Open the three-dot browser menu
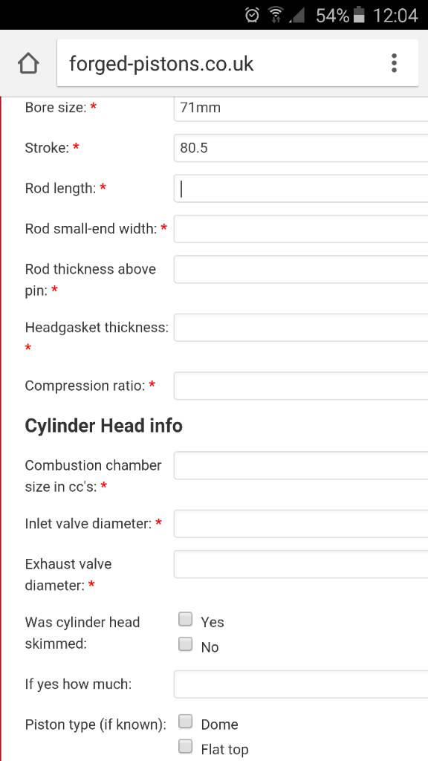428x761 pixels. [x=394, y=63]
